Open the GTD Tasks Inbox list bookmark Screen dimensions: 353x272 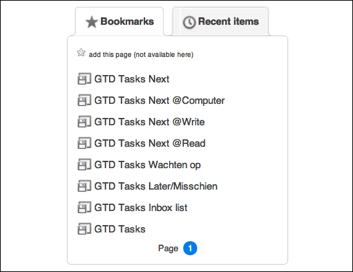[140, 208]
